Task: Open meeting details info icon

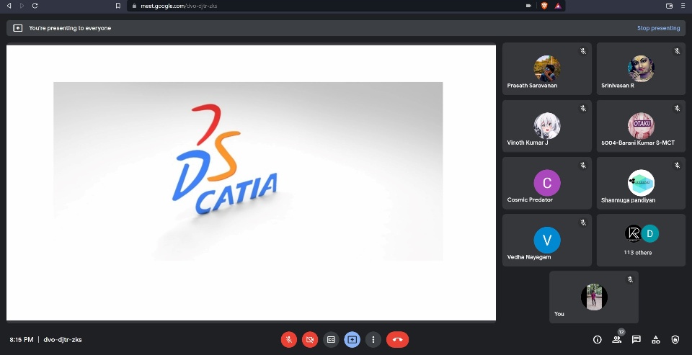Action: point(597,340)
